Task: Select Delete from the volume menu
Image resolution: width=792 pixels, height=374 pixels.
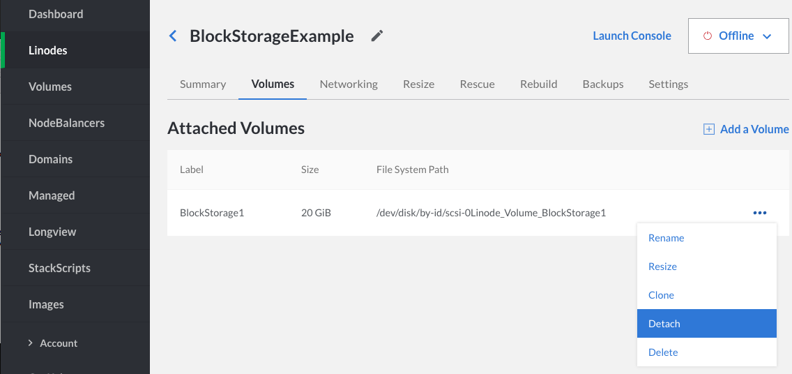Action: [663, 352]
